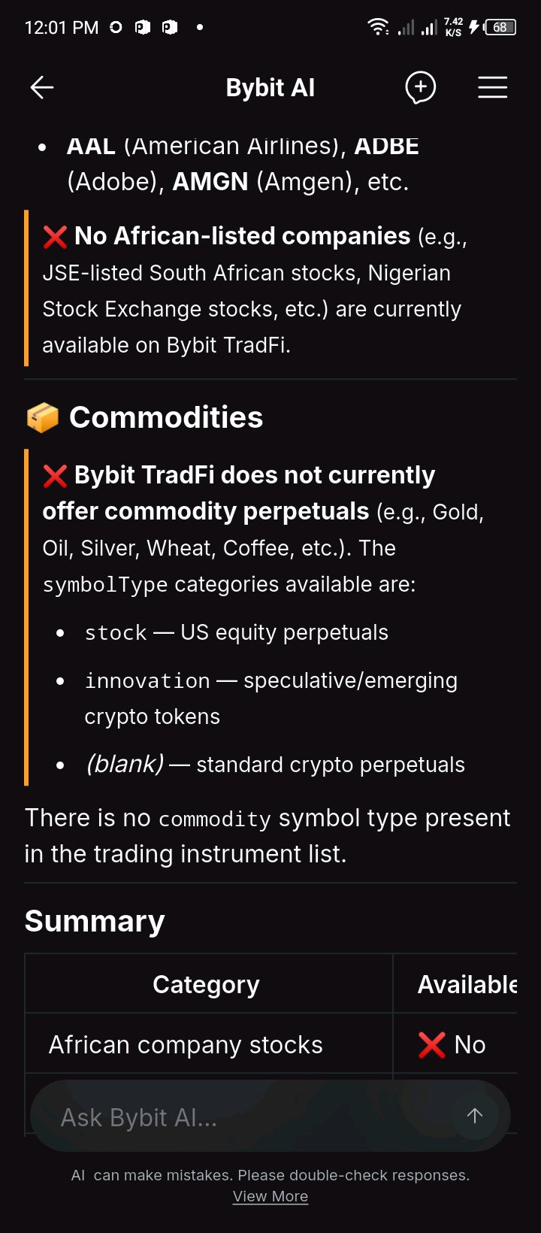Click the red X in the No cell
This screenshot has width=541, height=1233.
click(432, 1044)
